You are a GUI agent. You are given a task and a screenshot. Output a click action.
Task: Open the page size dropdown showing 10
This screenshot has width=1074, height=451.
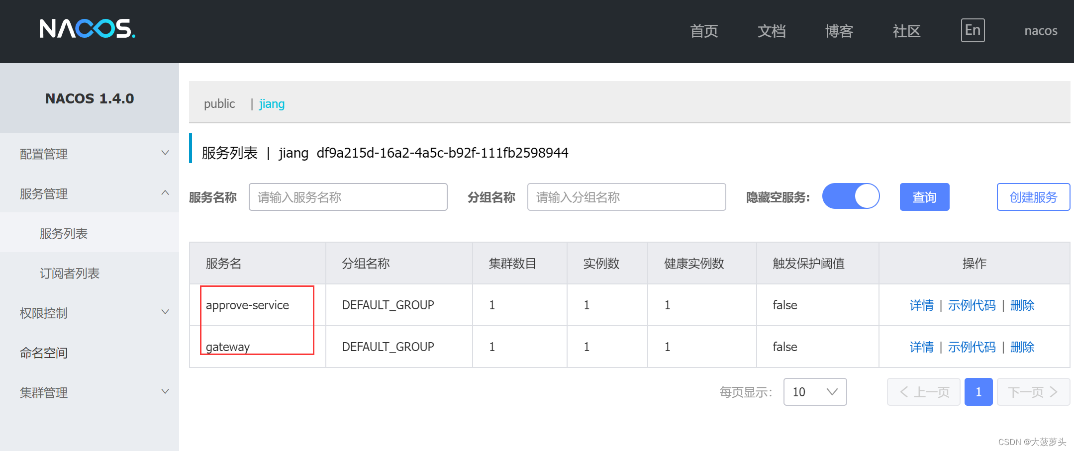pyautogui.click(x=815, y=392)
